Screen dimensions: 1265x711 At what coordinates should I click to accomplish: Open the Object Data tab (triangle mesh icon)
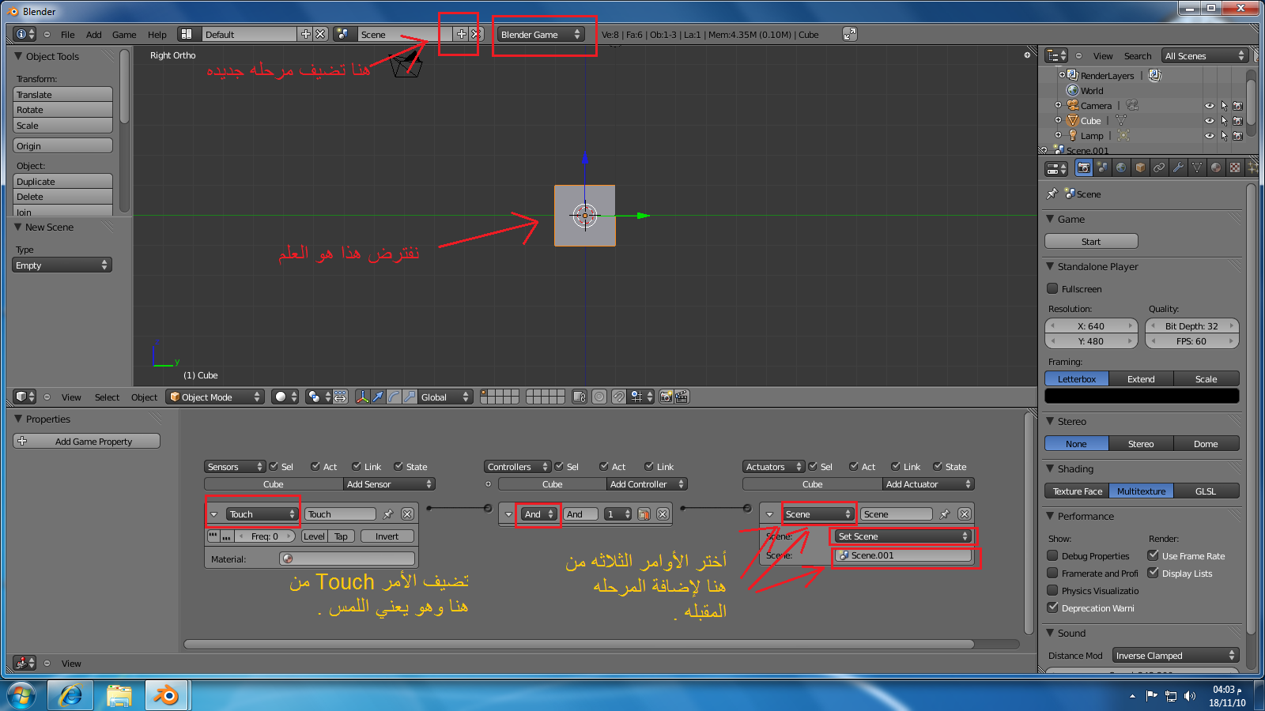click(x=1197, y=167)
